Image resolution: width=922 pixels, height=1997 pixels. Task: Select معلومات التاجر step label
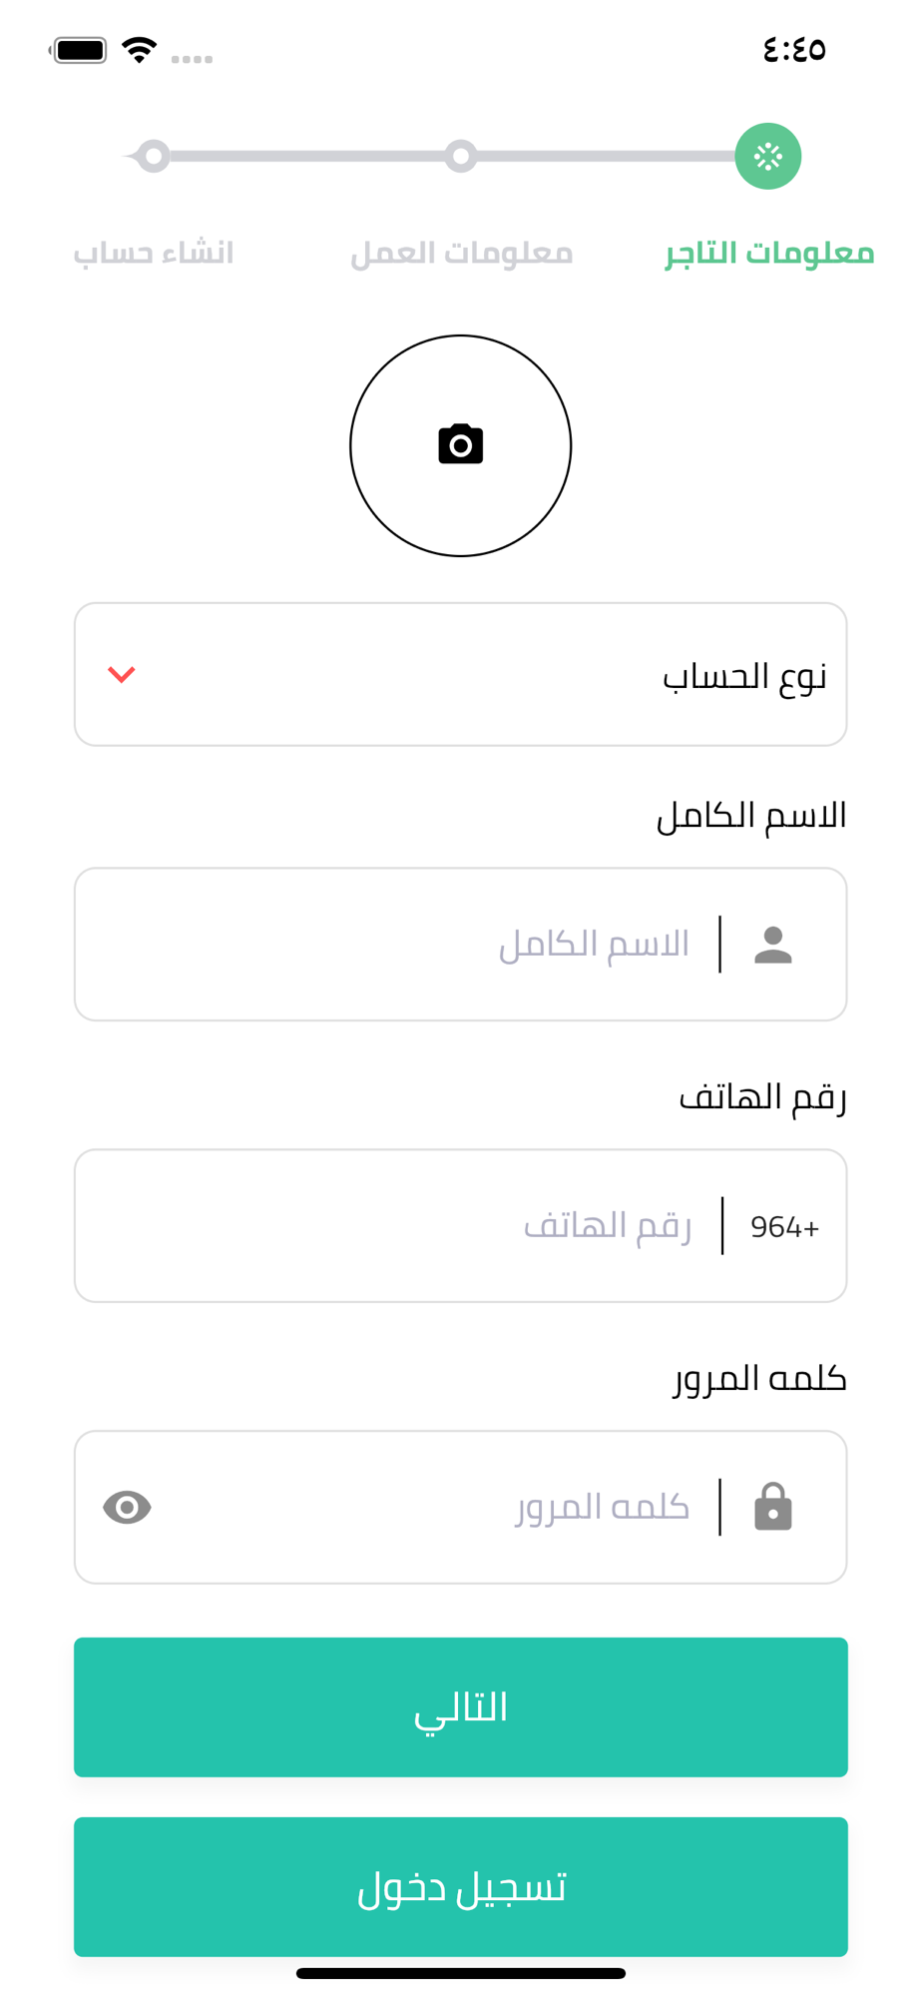coord(769,253)
